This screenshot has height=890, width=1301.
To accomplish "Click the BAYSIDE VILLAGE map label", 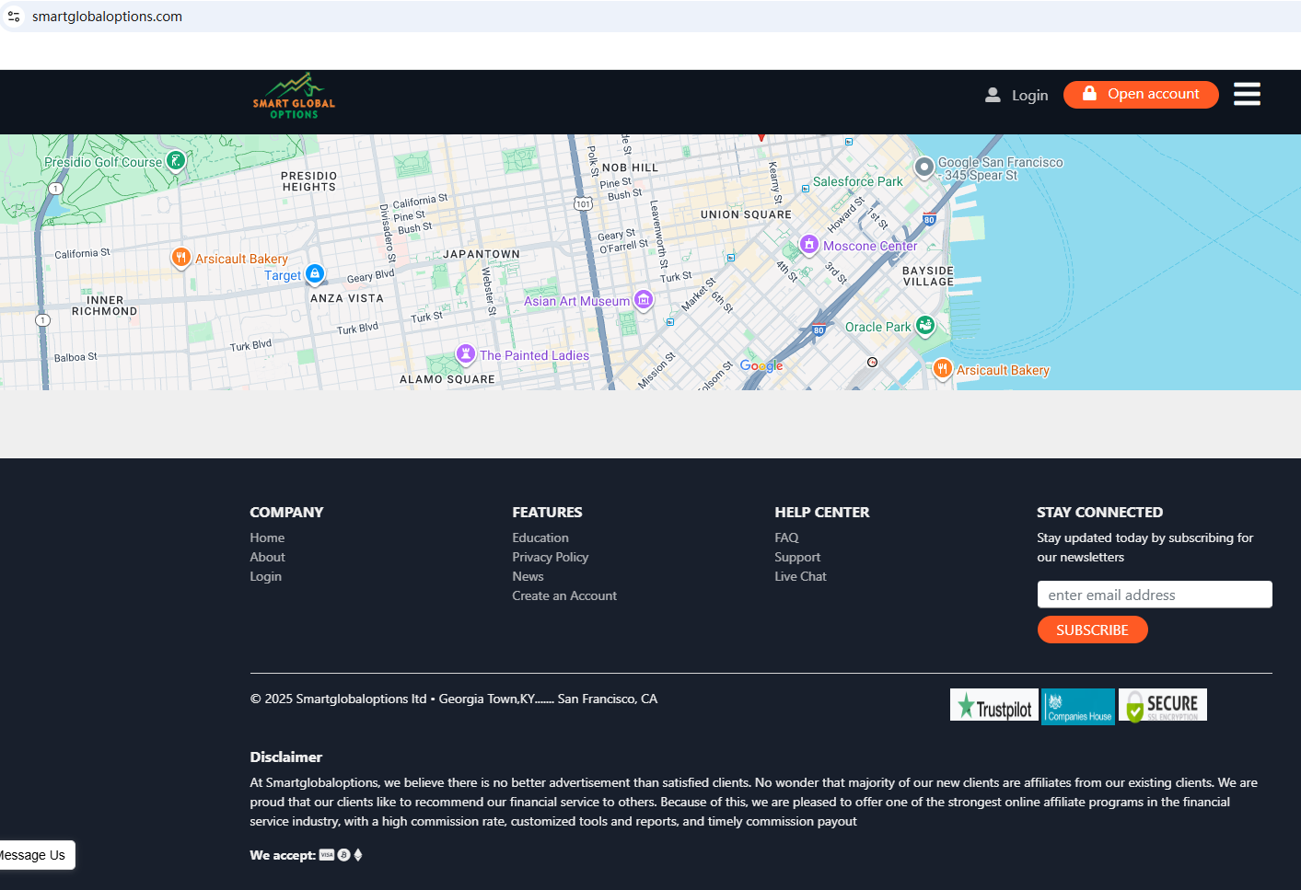I will pyautogui.click(x=928, y=276).
